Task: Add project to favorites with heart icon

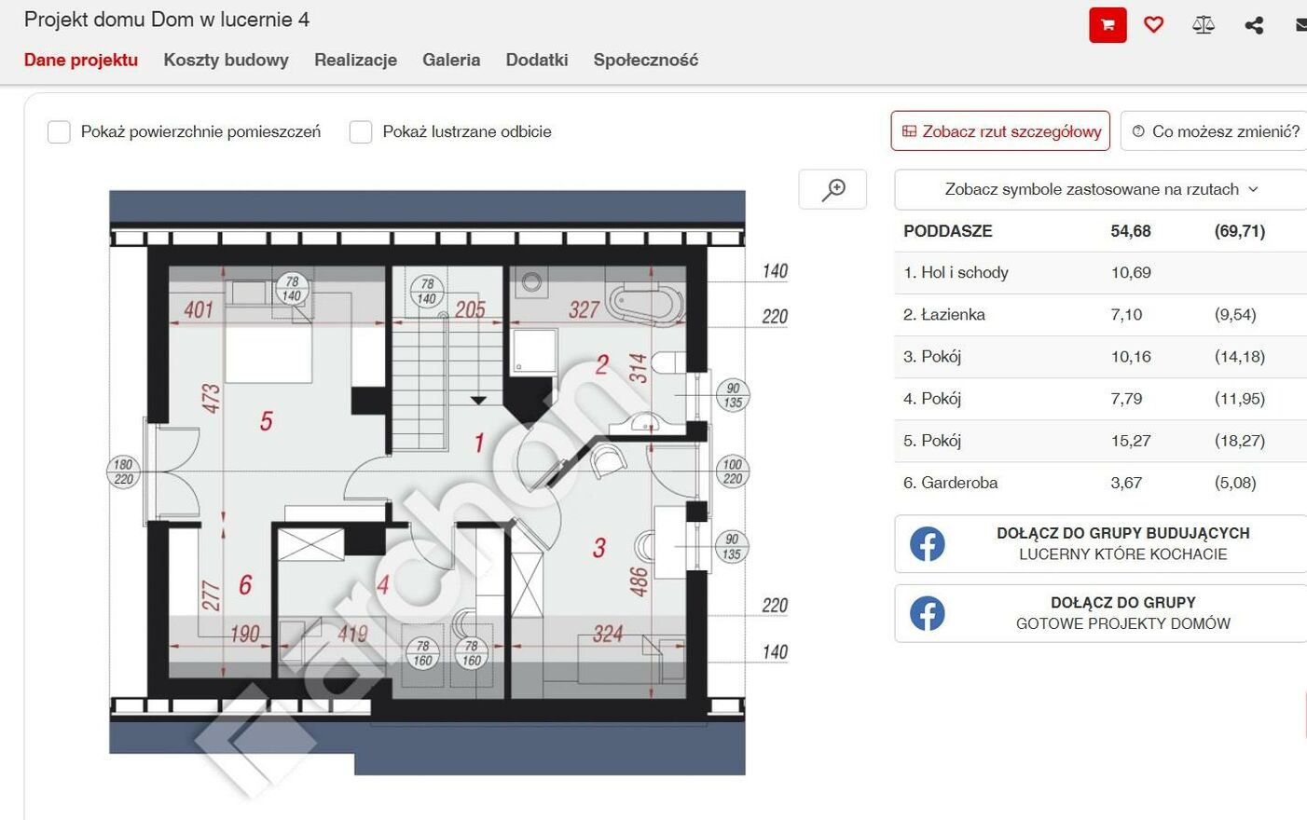Action: tap(1153, 25)
